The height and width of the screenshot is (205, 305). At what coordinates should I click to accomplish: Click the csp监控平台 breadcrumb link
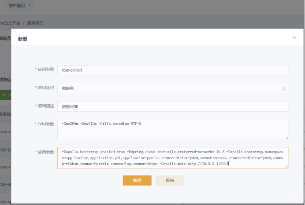10,23
